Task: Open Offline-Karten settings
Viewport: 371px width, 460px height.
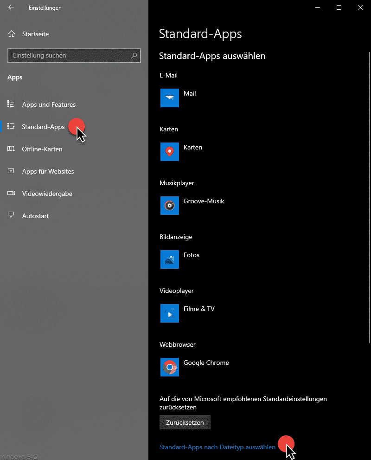Action: 42,149
